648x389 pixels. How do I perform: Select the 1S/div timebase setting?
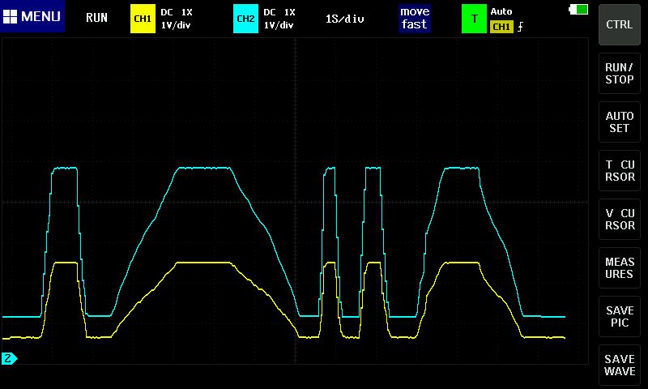[344, 18]
